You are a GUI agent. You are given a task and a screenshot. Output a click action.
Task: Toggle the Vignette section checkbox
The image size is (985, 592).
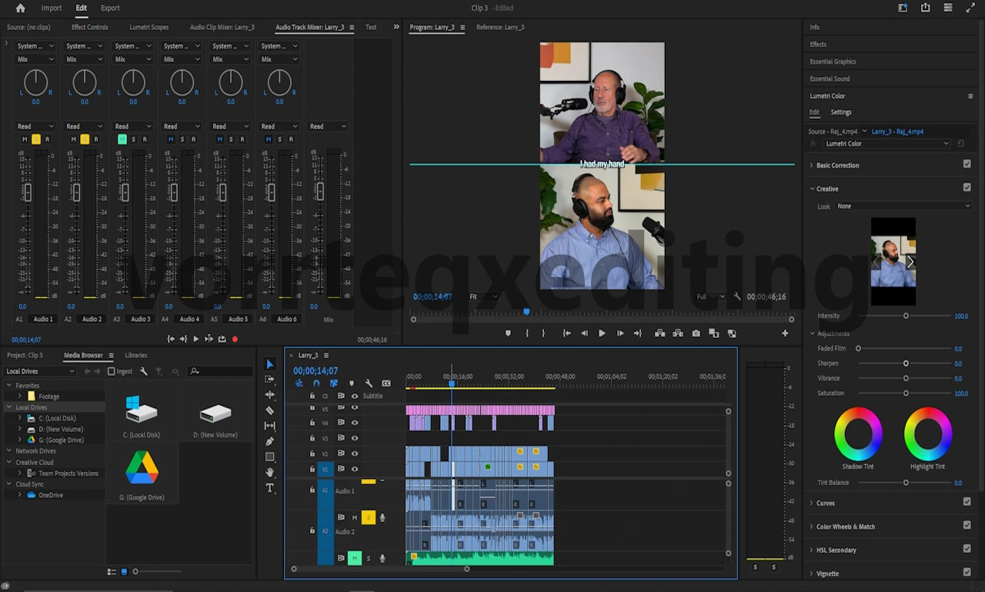[x=967, y=572]
